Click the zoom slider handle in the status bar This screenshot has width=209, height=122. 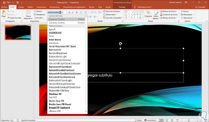tap(189, 120)
